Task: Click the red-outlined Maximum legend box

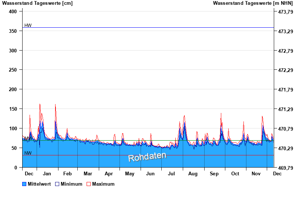Action: [x=88, y=184]
